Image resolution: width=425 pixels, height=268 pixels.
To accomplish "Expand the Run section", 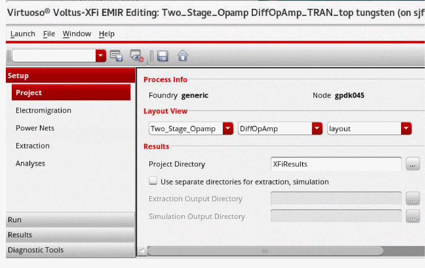I will click(70, 220).
